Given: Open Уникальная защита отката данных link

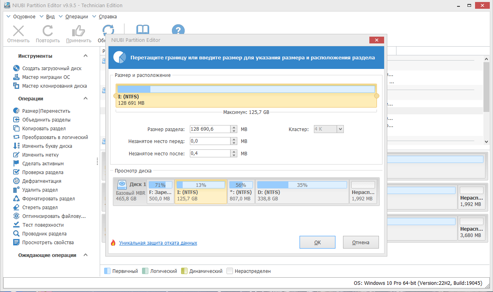Looking at the screenshot, I should 158,243.
